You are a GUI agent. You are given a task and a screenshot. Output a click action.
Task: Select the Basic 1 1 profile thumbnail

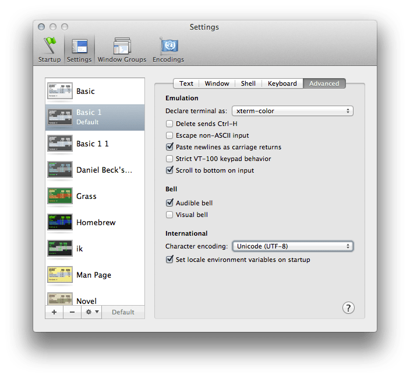point(60,143)
